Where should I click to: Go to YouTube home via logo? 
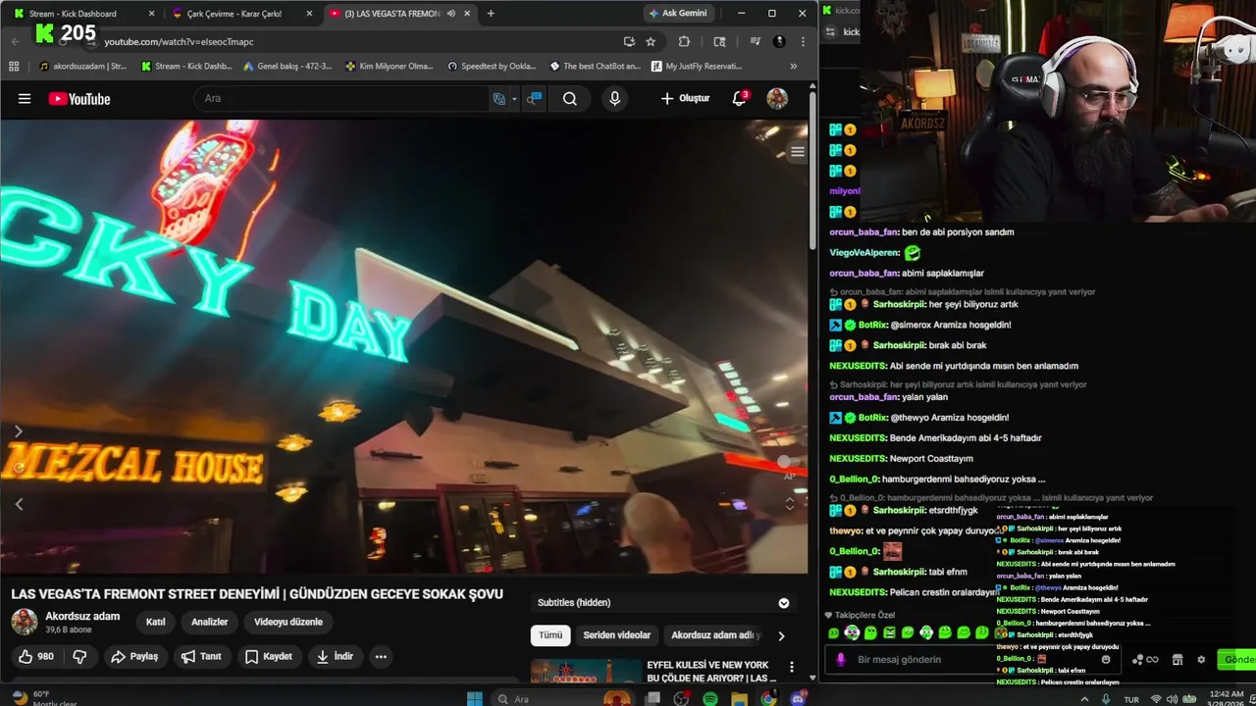79,99
